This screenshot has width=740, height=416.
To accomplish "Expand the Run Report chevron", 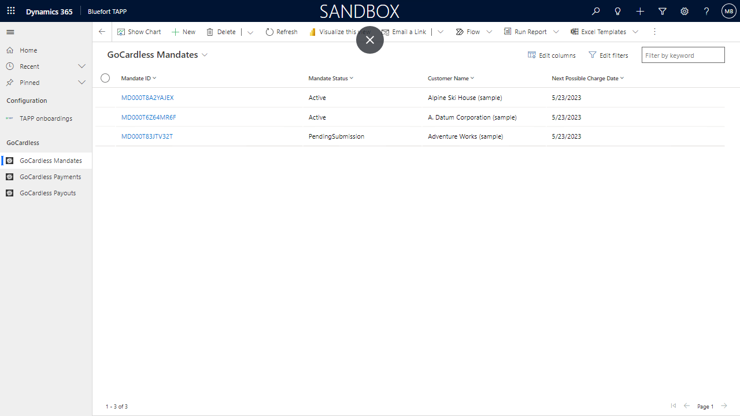I will pos(556,32).
